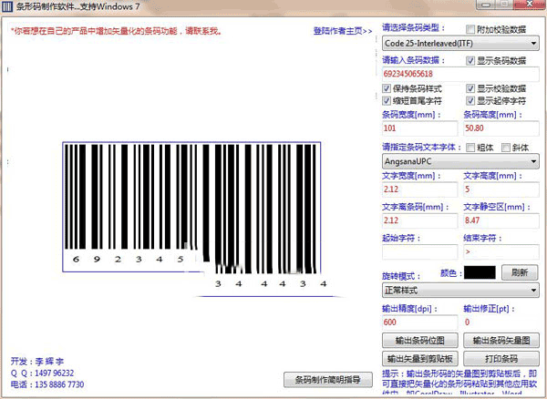This screenshot has width=547, height=399.
Task: Click the 输出条码位图 button
Action: (x=420, y=341)
